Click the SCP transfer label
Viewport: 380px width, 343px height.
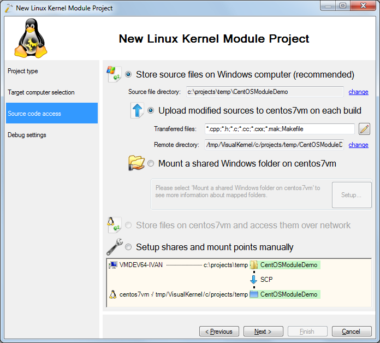(x=266, y=280)
